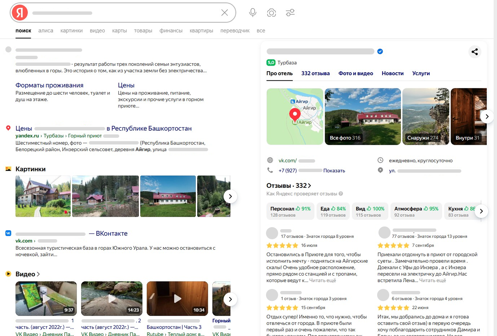Click the clock opening-hours icon
This screenshot has height=336, width=497.
click(380, 160)
